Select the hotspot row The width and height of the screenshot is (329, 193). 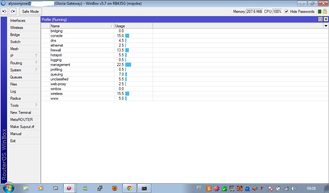point(185,55)
